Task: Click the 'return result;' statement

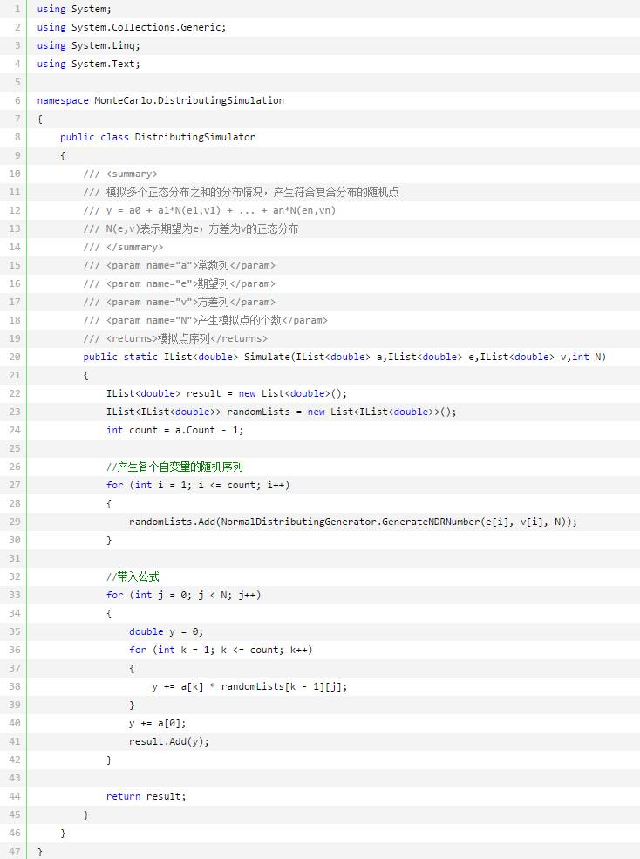Action: [146, 796]
